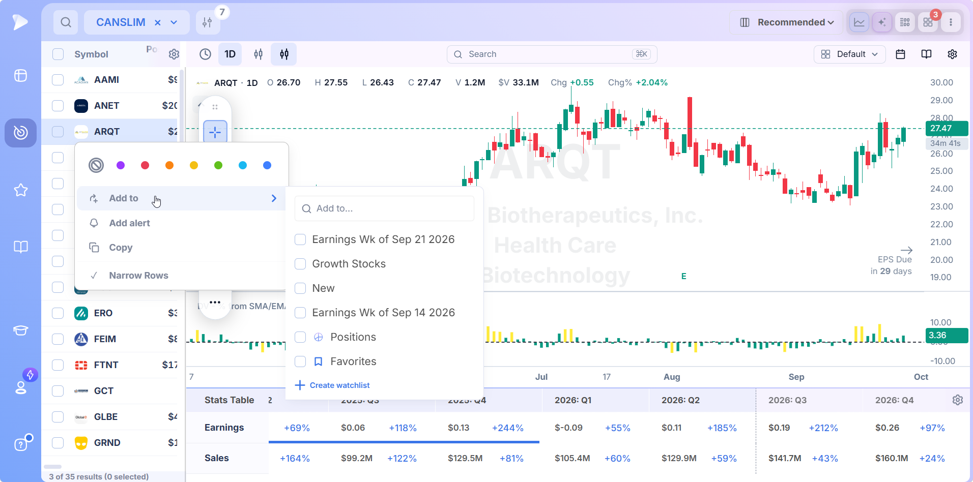The width and height of the screenshot is (973, 482).
Task: Pick the green color flag
Action: click(x=218, y=165)
